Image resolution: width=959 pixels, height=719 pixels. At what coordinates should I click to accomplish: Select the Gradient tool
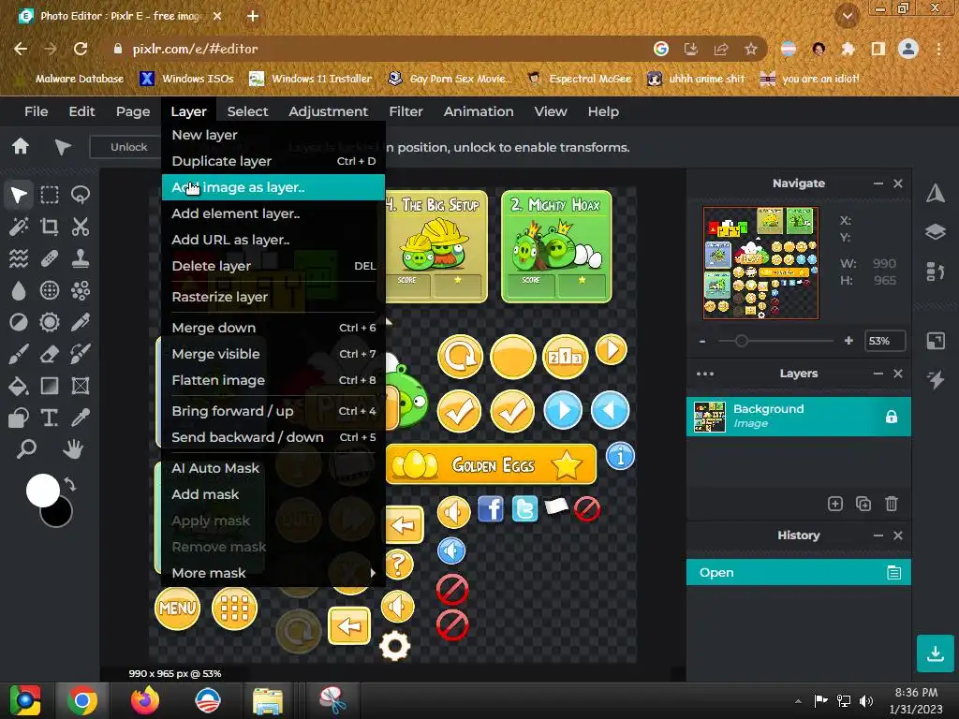50,386
